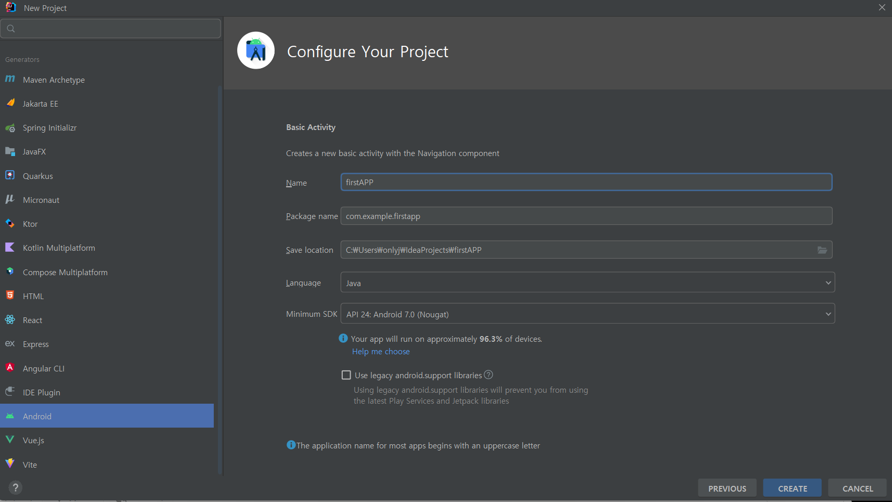Screen dimensions: 892x502
Task: Select Compose Multiplatform generator
Action: tap(107, 272)
